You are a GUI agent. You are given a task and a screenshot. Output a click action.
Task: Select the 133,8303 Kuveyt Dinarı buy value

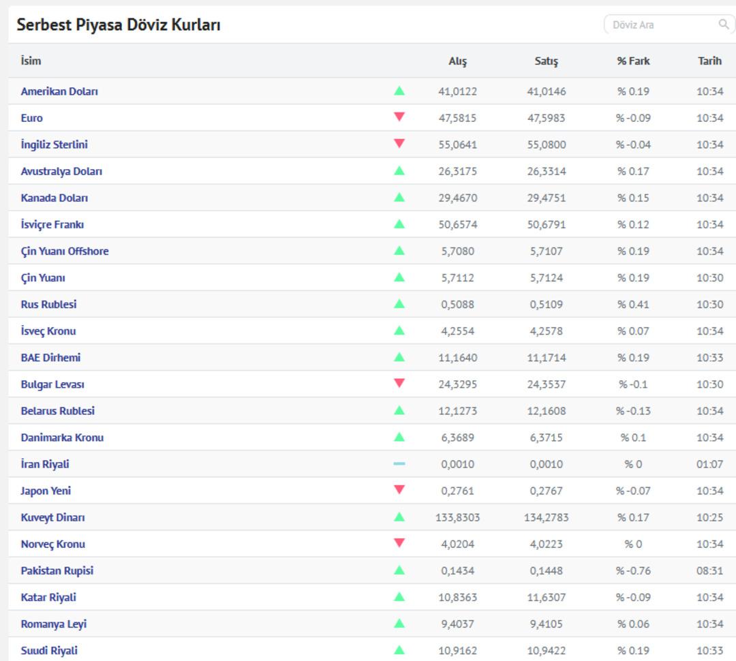coord(458,517)
